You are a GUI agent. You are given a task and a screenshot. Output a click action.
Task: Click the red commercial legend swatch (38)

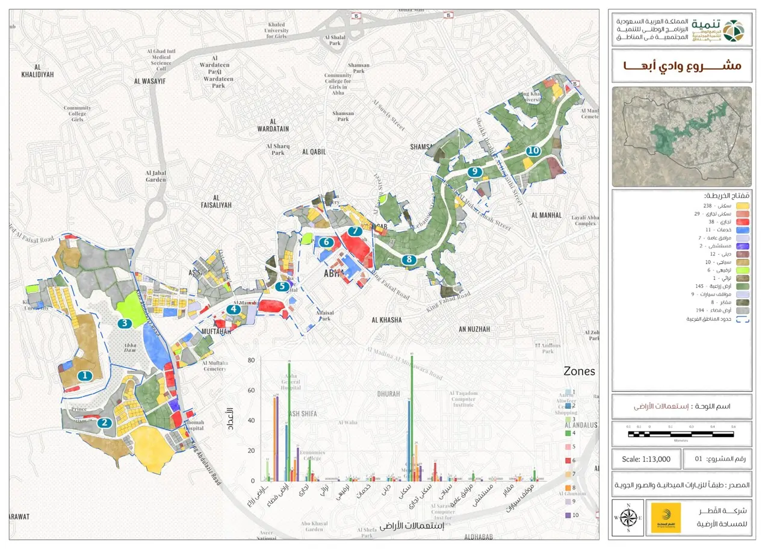743,222
